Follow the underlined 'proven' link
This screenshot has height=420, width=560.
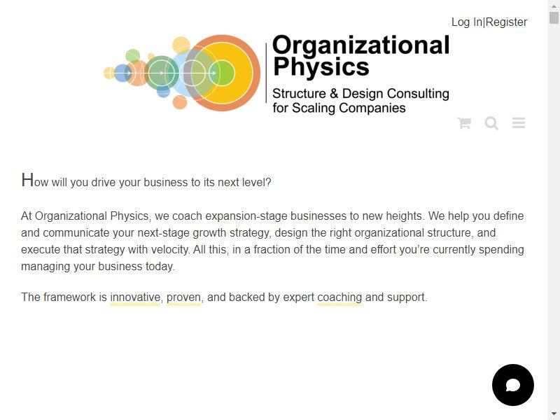click(x=183, y=297)
